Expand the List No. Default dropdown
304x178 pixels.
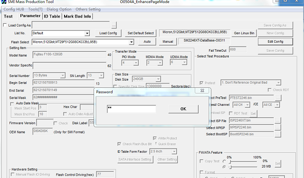click(87, 33)
